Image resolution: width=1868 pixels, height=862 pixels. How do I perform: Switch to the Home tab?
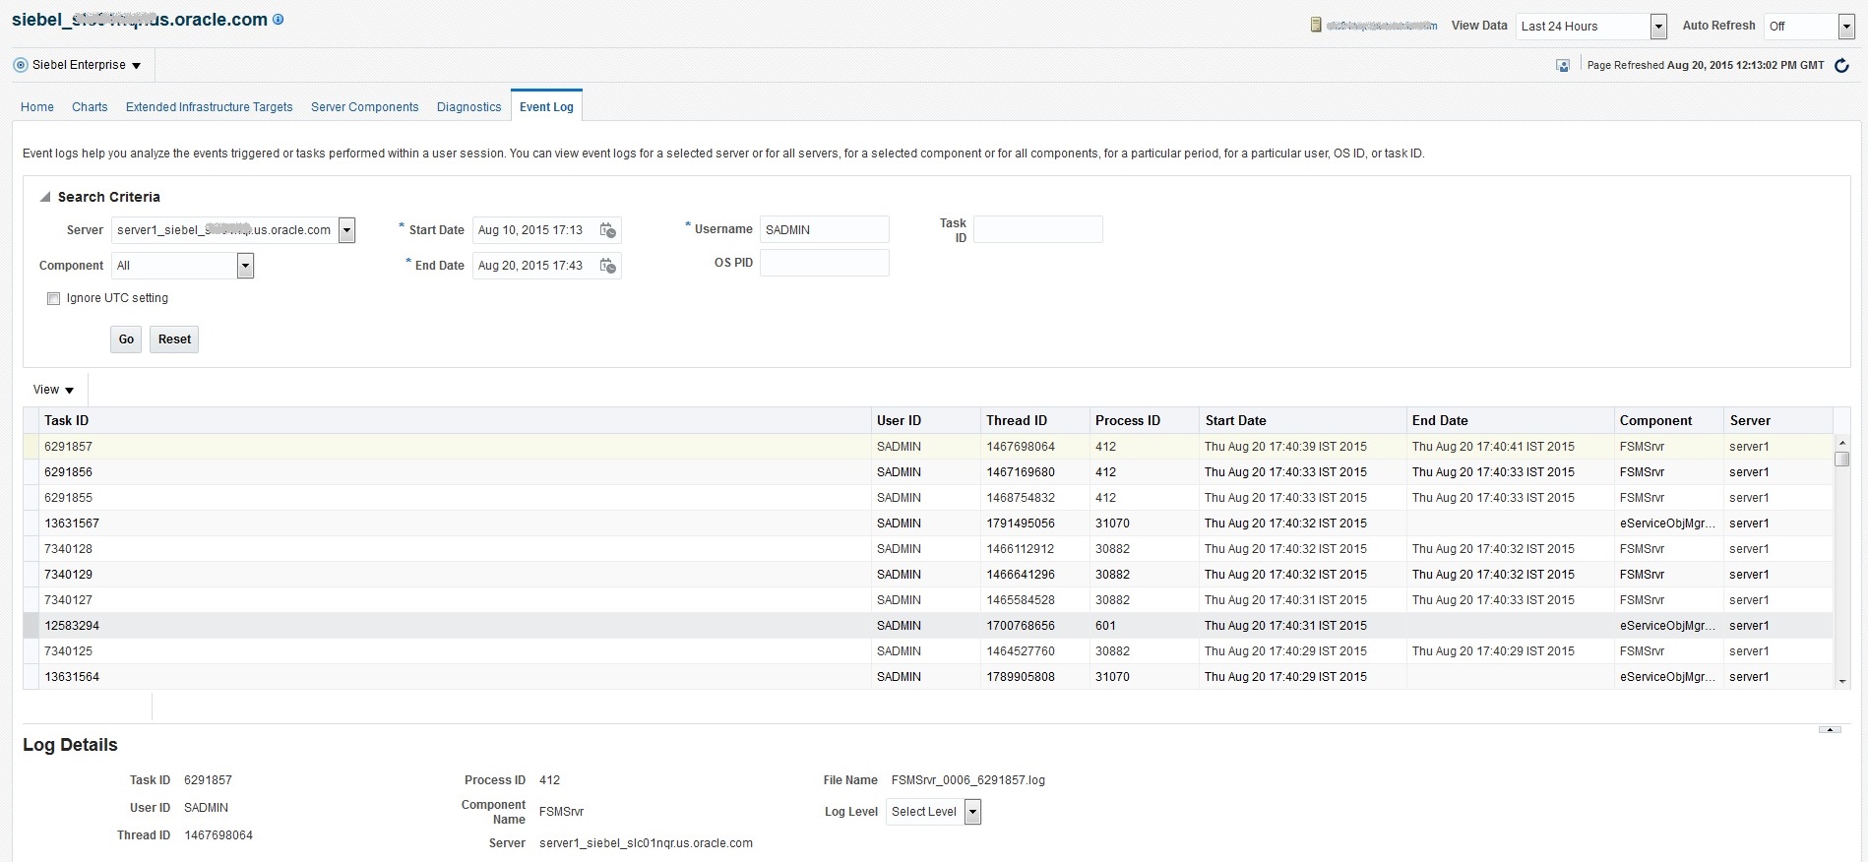point(37,107)
